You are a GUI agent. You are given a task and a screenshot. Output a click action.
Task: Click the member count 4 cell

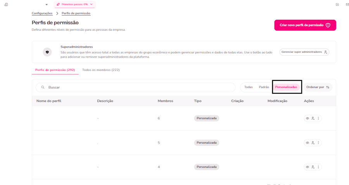point(159,167)
